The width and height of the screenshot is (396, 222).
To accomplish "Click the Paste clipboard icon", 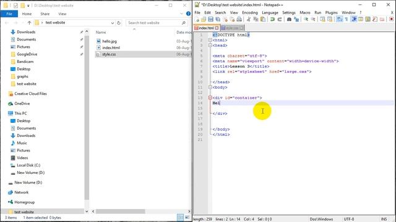I will click(x=263, y=19).
